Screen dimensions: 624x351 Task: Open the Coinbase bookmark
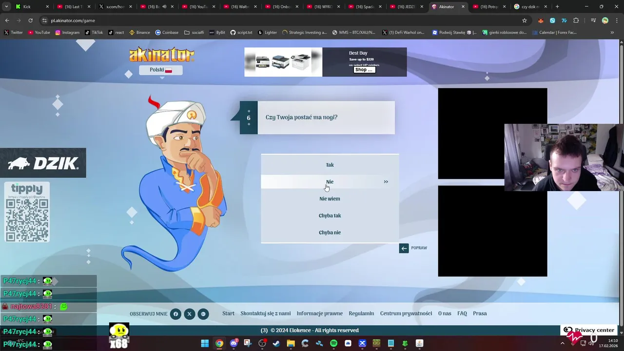tap(167, 33)
